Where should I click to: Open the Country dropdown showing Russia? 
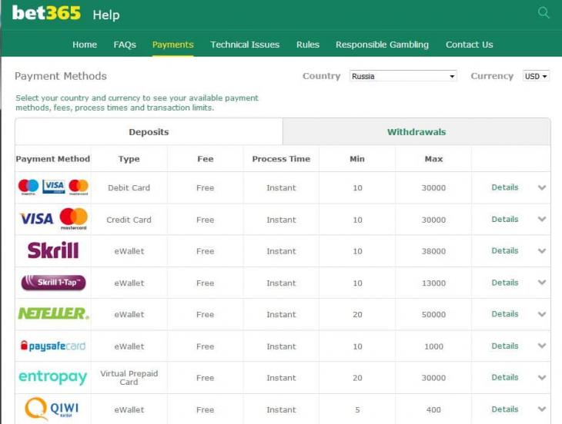403,76
